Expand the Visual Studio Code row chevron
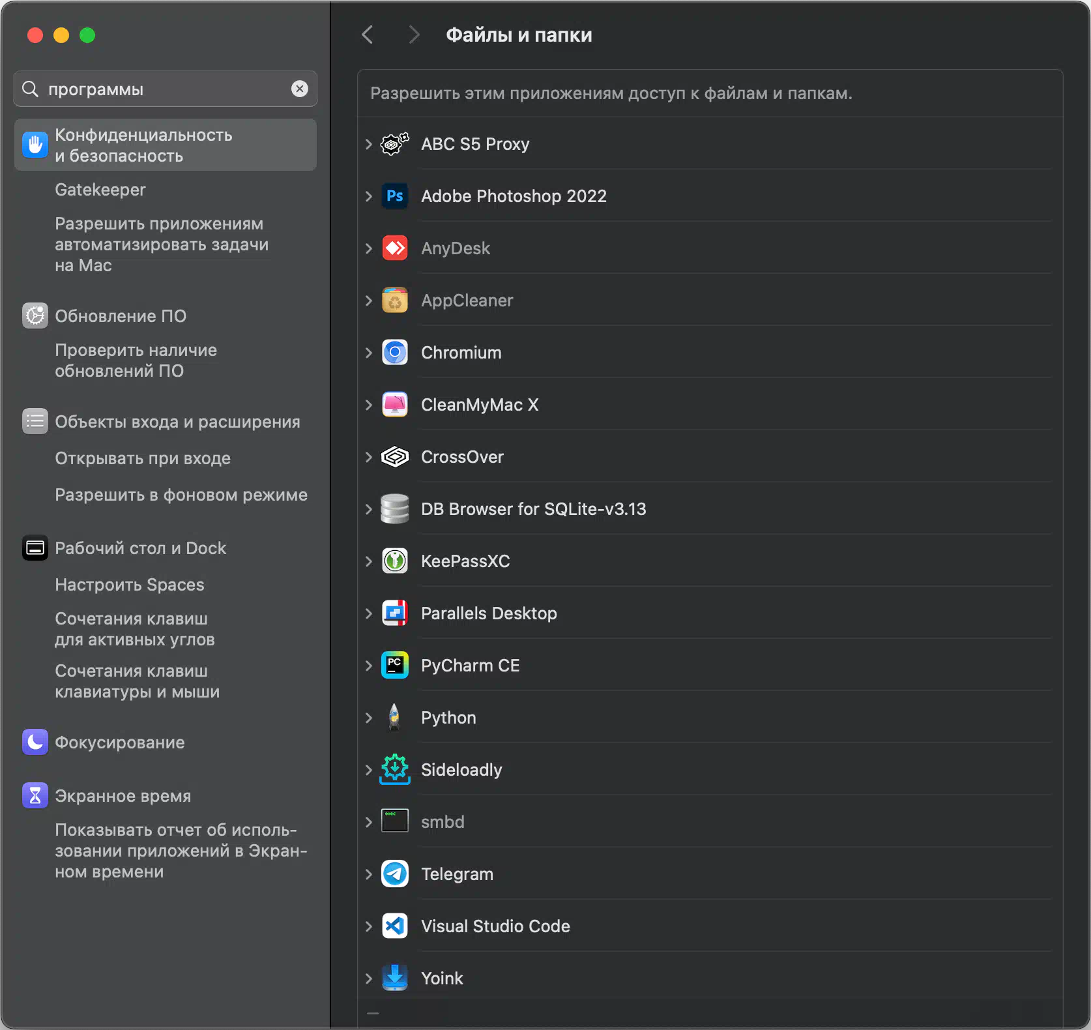The image size is (1091, 1030). click(x=369, y=926)
